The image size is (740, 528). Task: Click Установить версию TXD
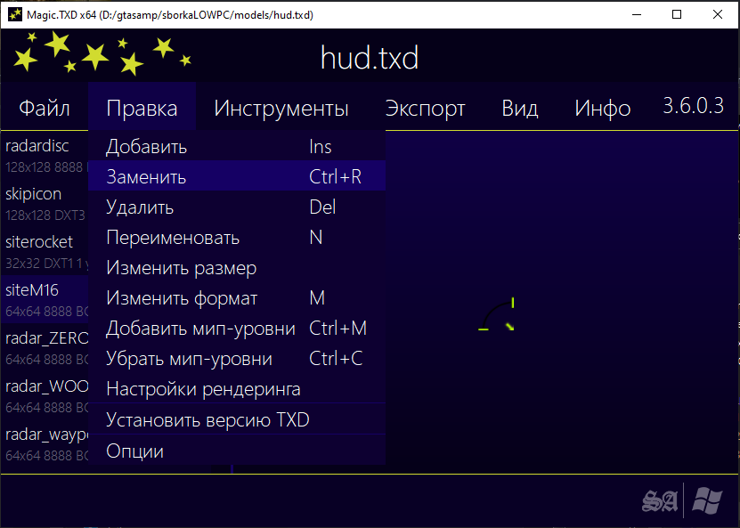[x=207, y=420]
